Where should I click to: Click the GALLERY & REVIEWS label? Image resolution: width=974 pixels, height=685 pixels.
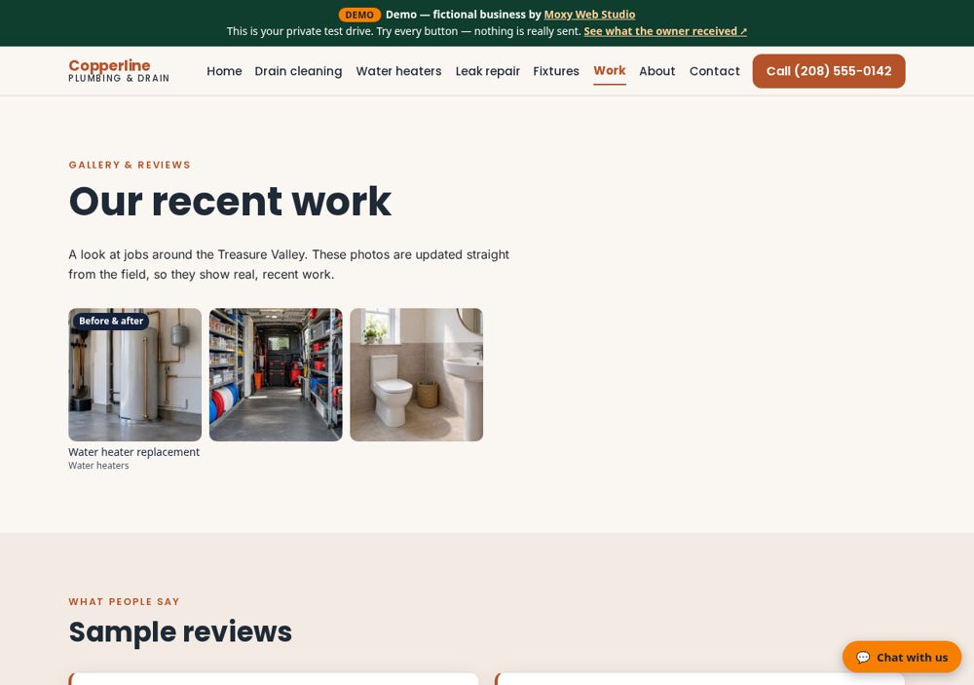coord(130,165)
